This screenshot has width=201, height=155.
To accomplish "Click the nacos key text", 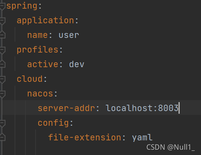I will pyautogui.click(x=40, y=94).
